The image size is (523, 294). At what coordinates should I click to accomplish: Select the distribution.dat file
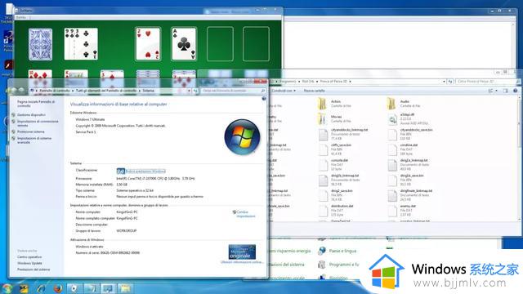pyautogui.click(x=336, y=211)
